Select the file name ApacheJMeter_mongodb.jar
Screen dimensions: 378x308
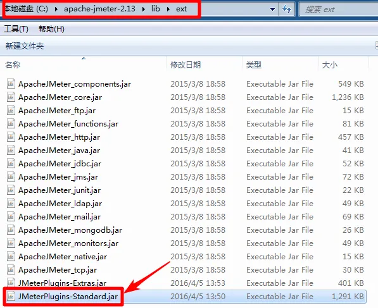coord(70,230)
